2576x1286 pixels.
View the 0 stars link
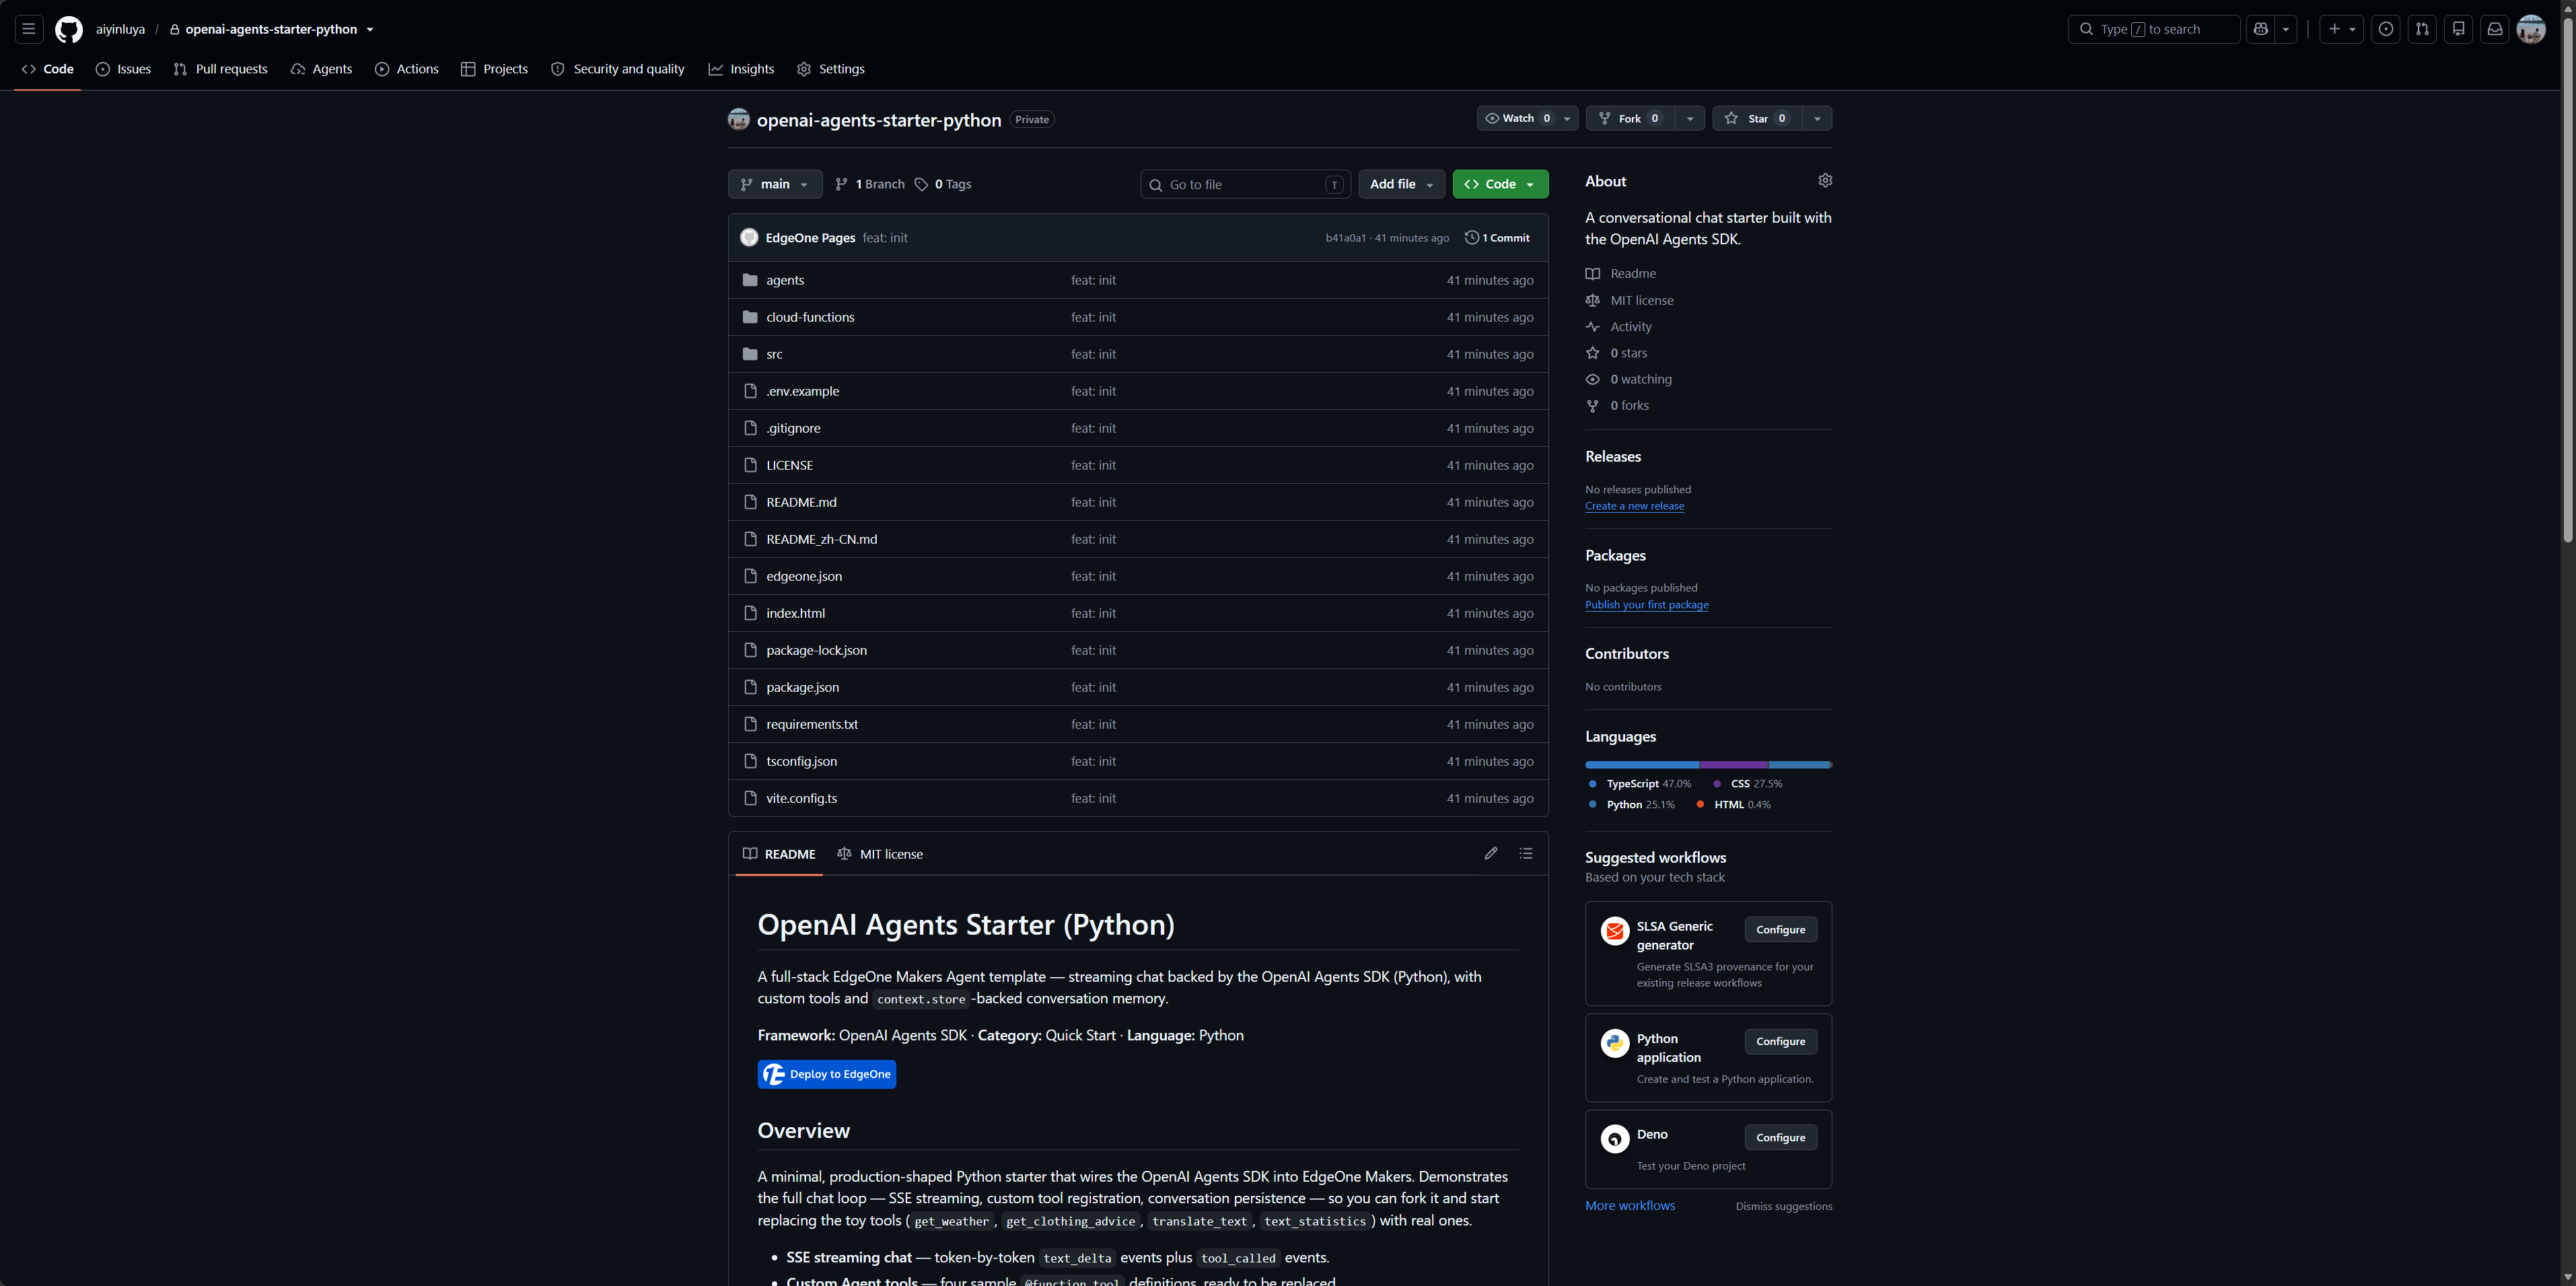tap(1617, 353)
